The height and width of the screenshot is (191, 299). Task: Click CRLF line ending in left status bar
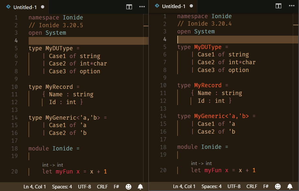click(x=102, y=187)
